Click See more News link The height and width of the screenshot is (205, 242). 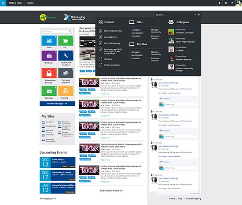(111, 191)
